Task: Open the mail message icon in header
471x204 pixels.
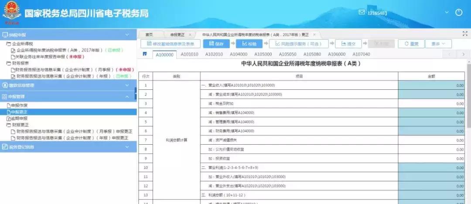Action: (x=362, y=12)
